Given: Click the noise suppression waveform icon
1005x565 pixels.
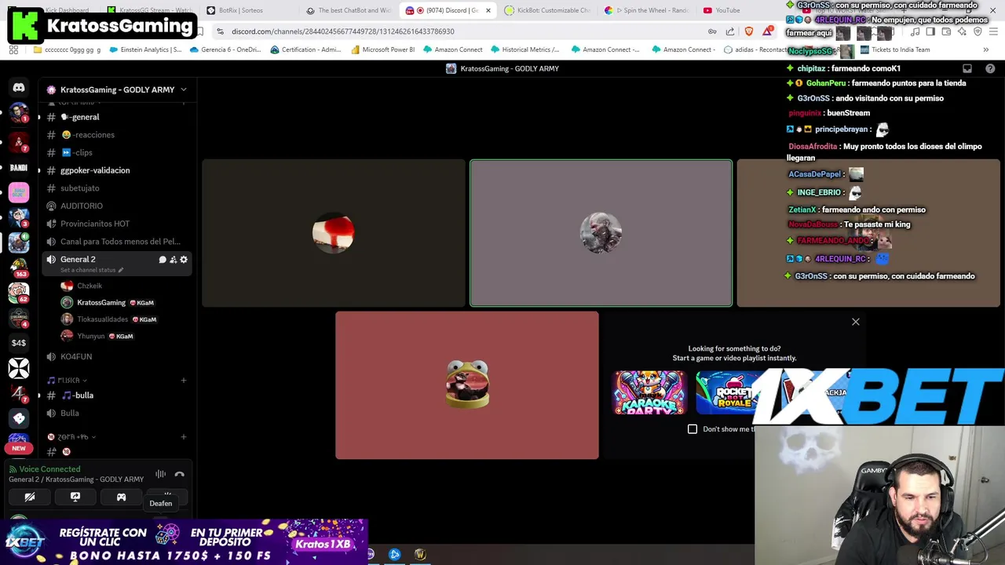Looking at the screenshot, I should point(160,474).
